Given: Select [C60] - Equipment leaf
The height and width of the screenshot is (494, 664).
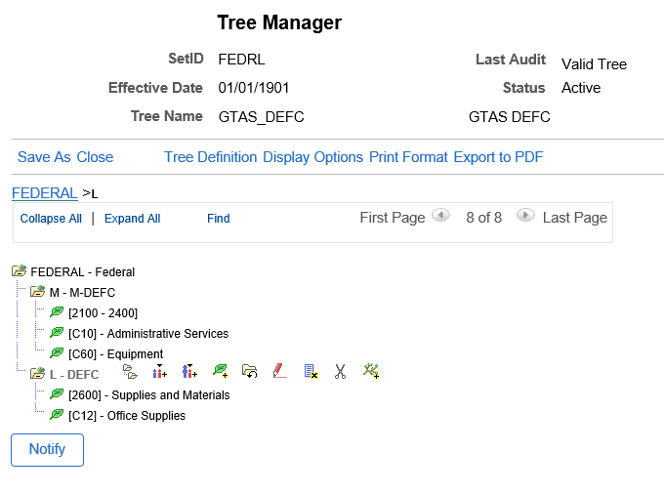Looking at the screenshot, I should tap(115, 353).
